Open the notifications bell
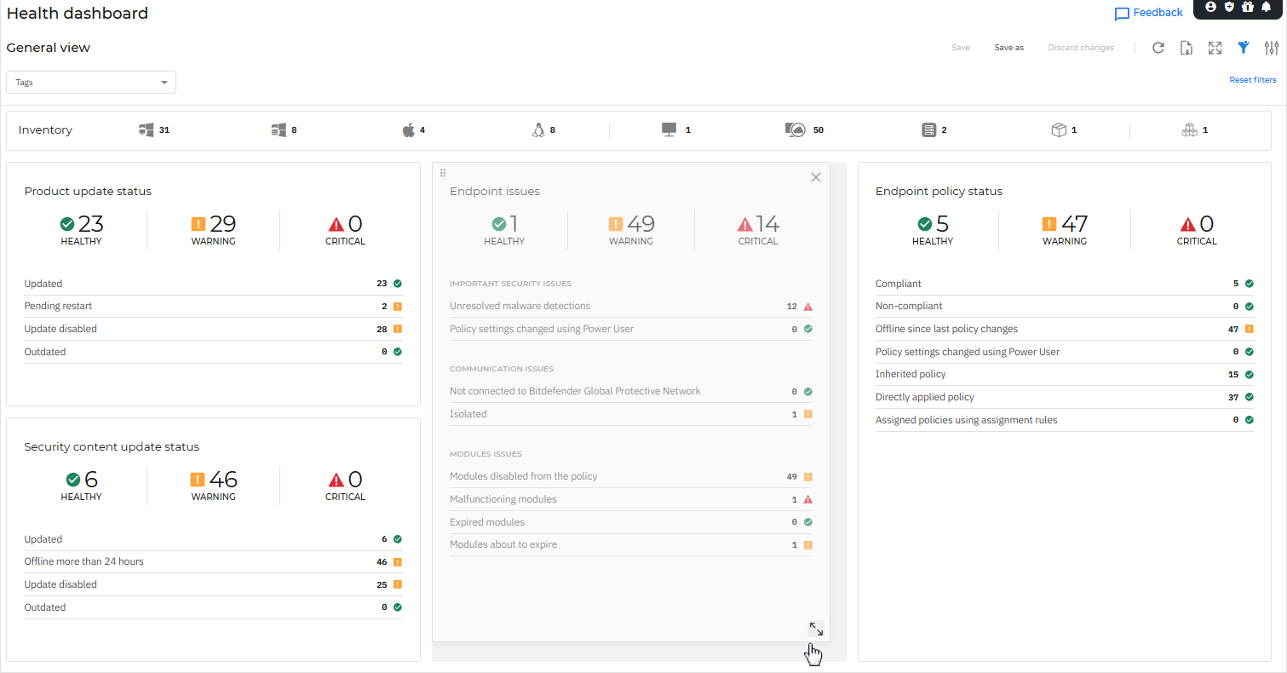 point(1266,8)
